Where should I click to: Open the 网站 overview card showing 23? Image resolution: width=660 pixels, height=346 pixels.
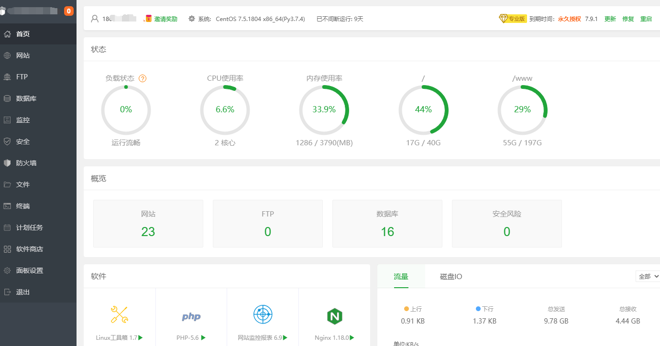point(148,224)
